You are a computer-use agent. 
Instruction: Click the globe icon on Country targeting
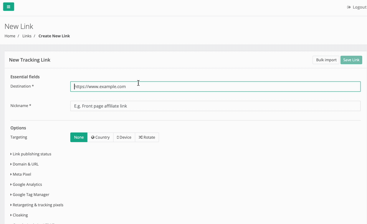pos(92,137)
